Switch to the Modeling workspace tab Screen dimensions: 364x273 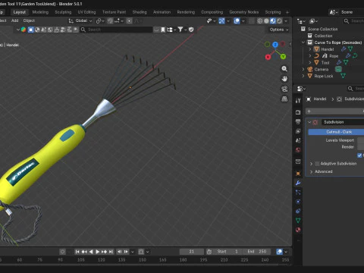40,12
